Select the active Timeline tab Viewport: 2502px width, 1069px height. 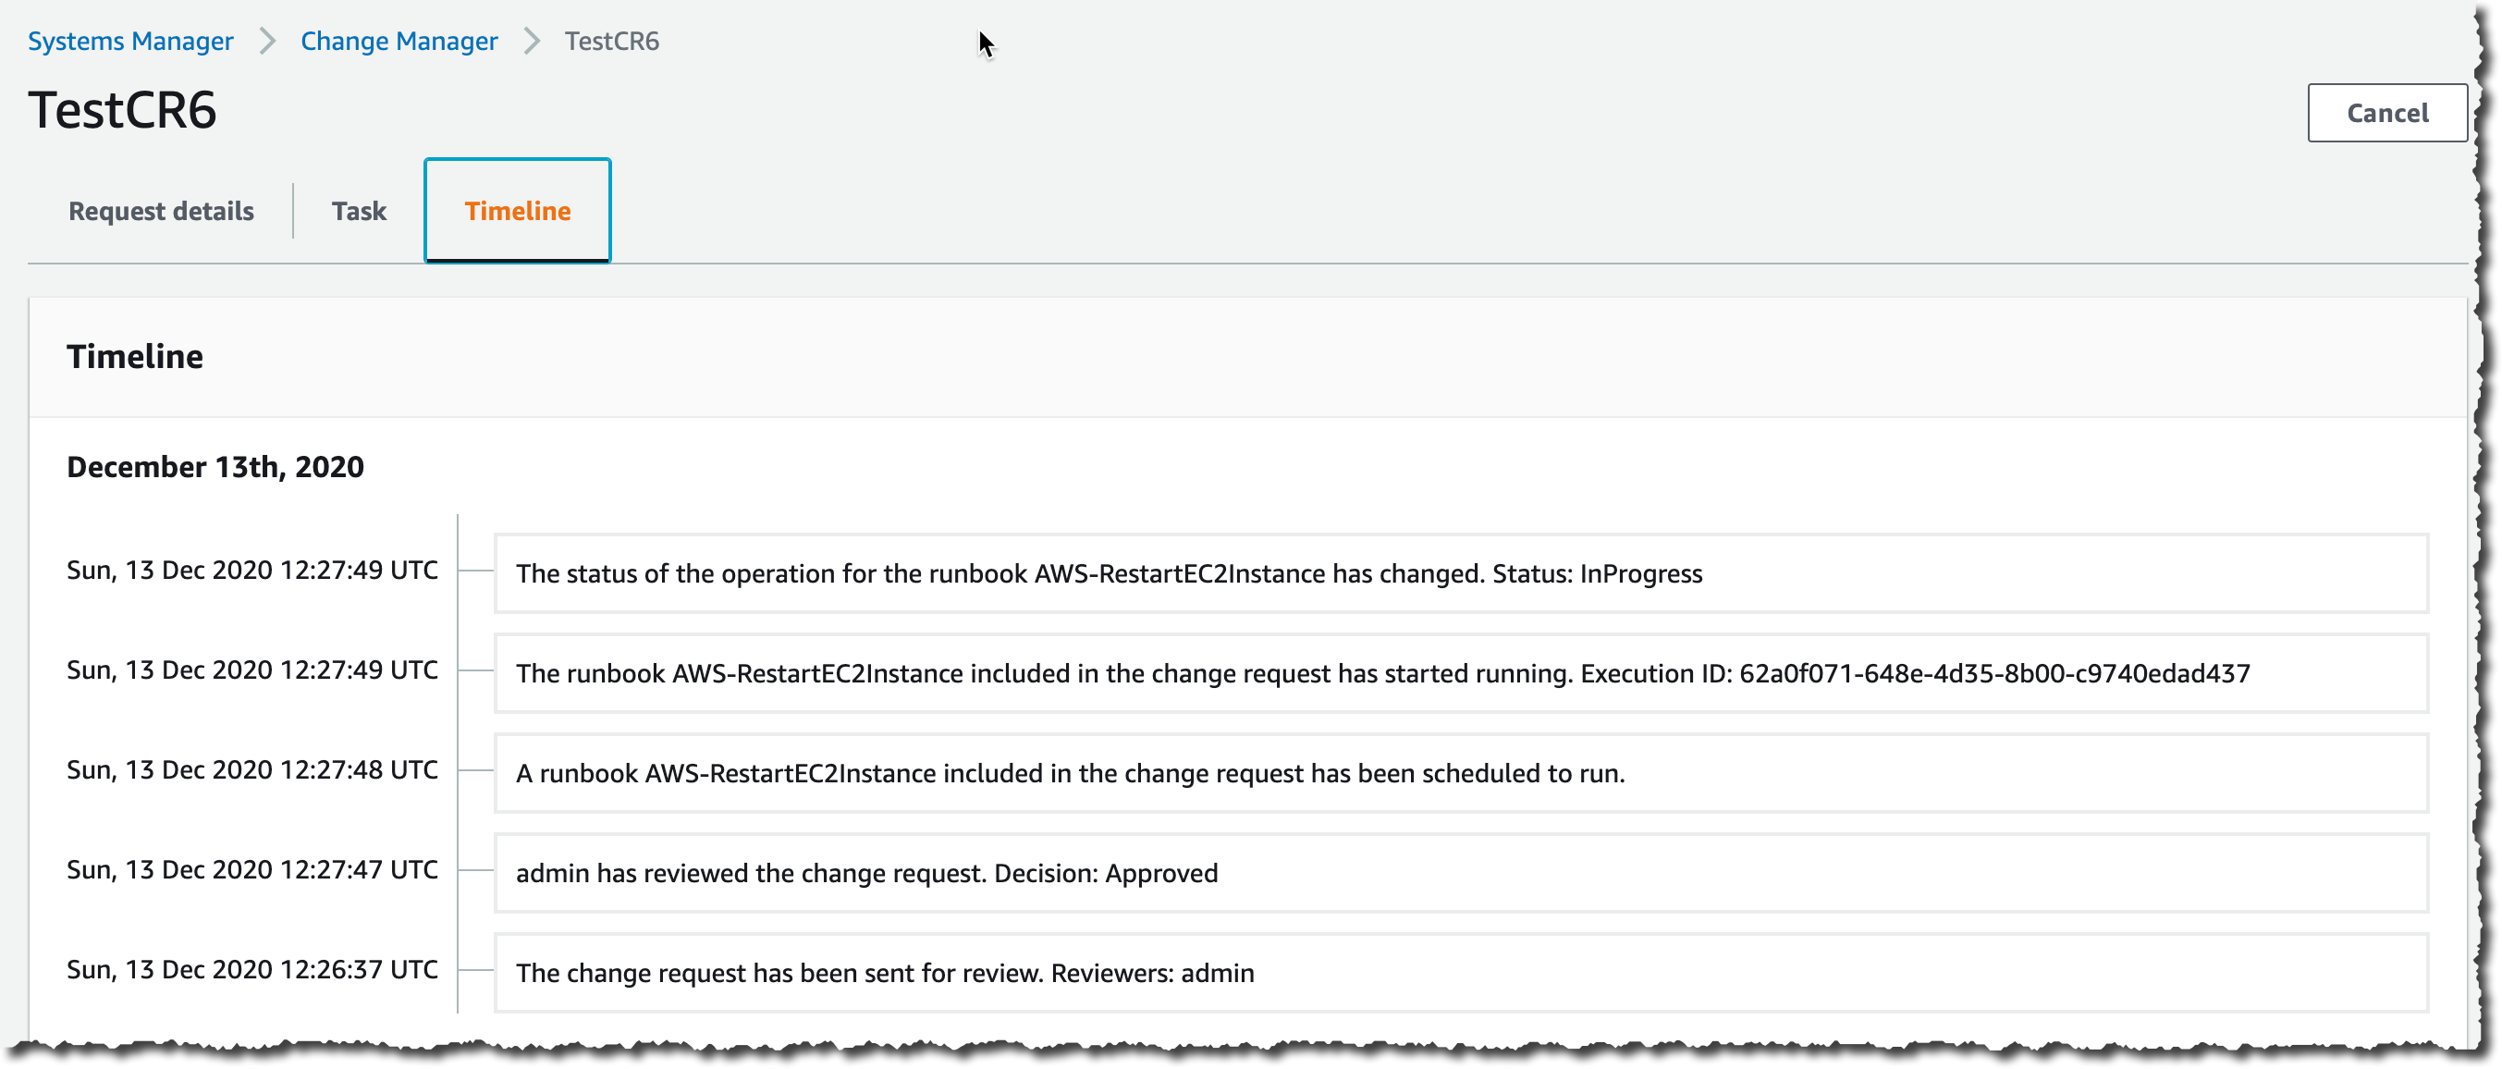click(517, 210)
